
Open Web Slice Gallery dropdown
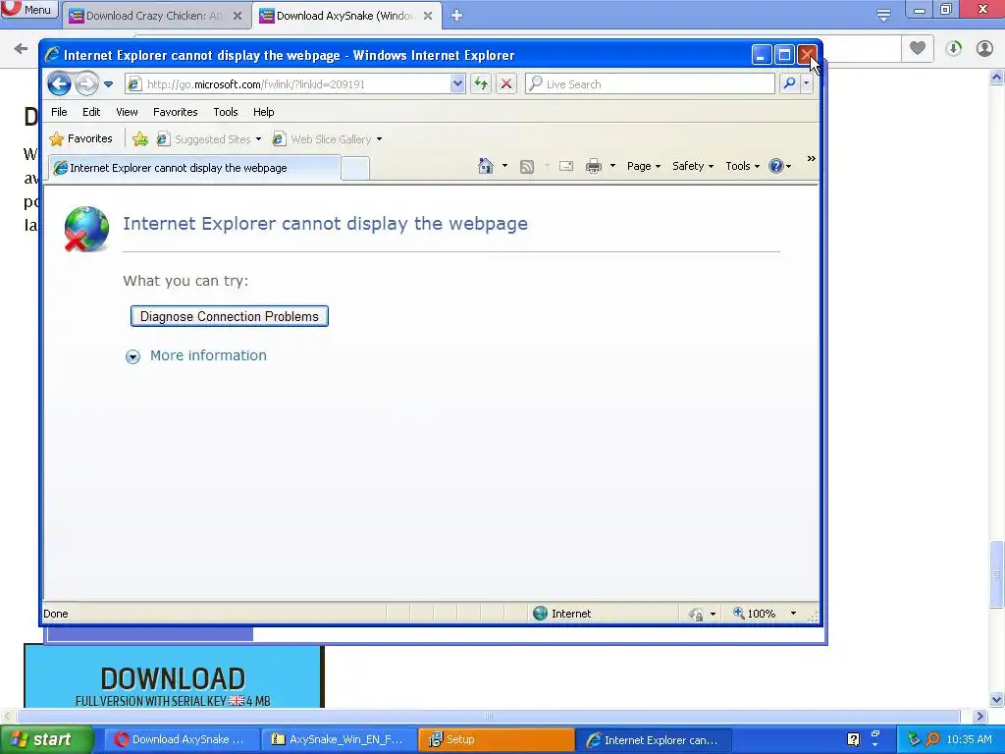pyautogui.click(x=327, y=139)
